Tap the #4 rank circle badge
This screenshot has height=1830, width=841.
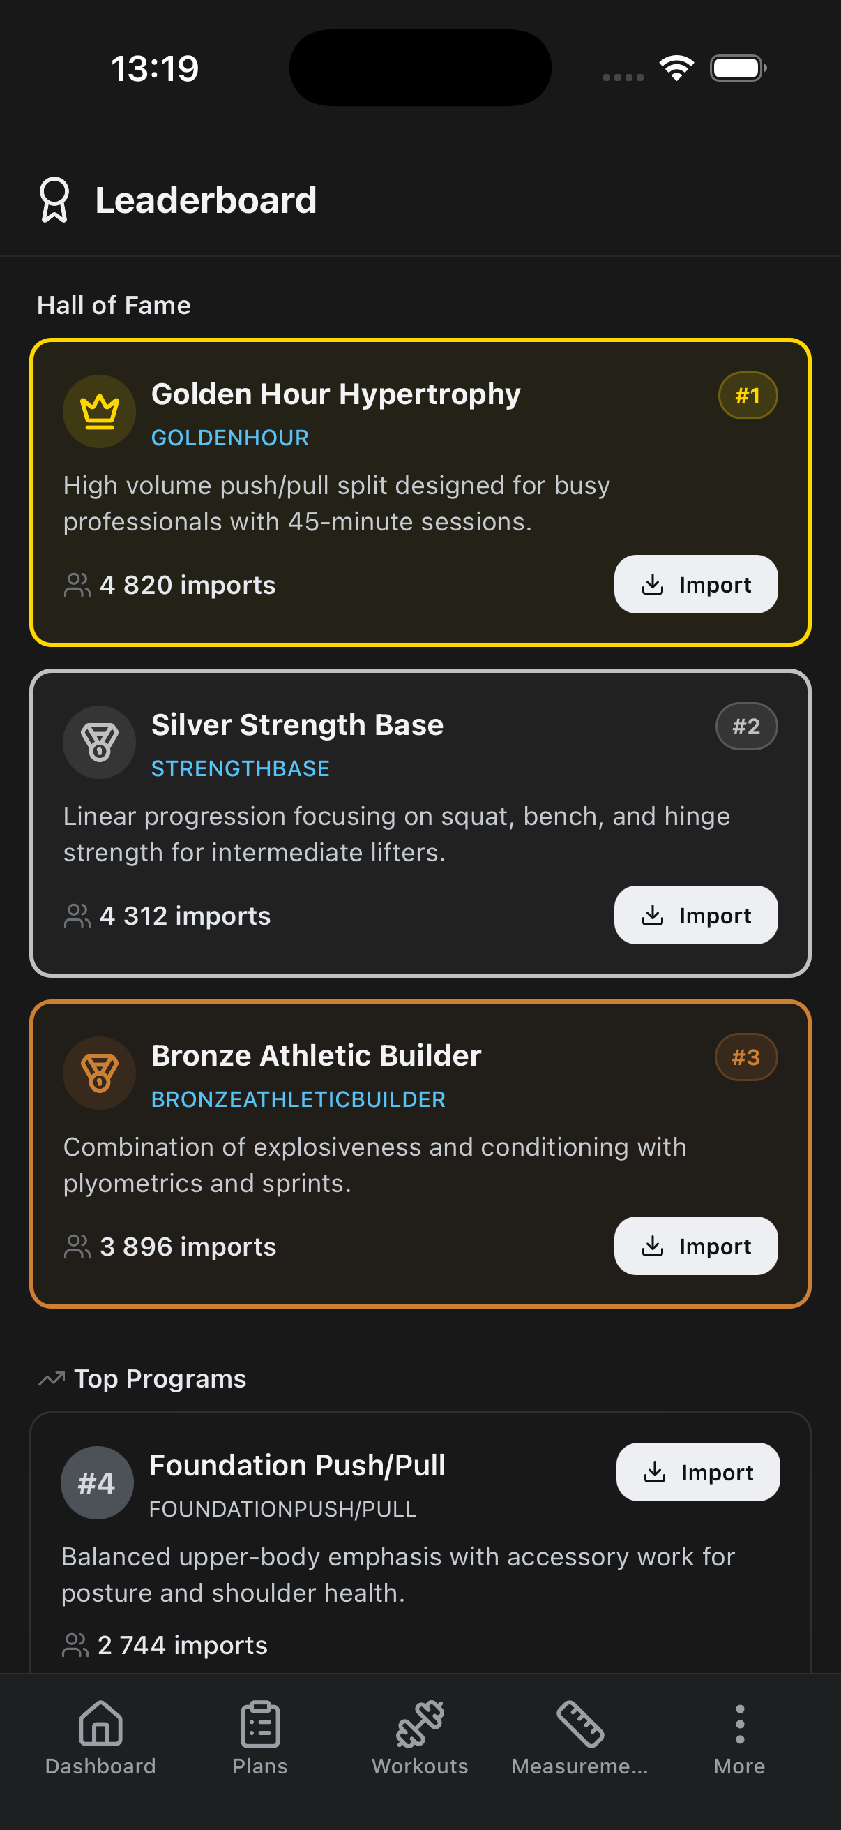click(x=96, y=1482)
